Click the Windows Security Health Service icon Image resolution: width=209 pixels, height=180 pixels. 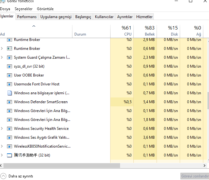point(10,129)
